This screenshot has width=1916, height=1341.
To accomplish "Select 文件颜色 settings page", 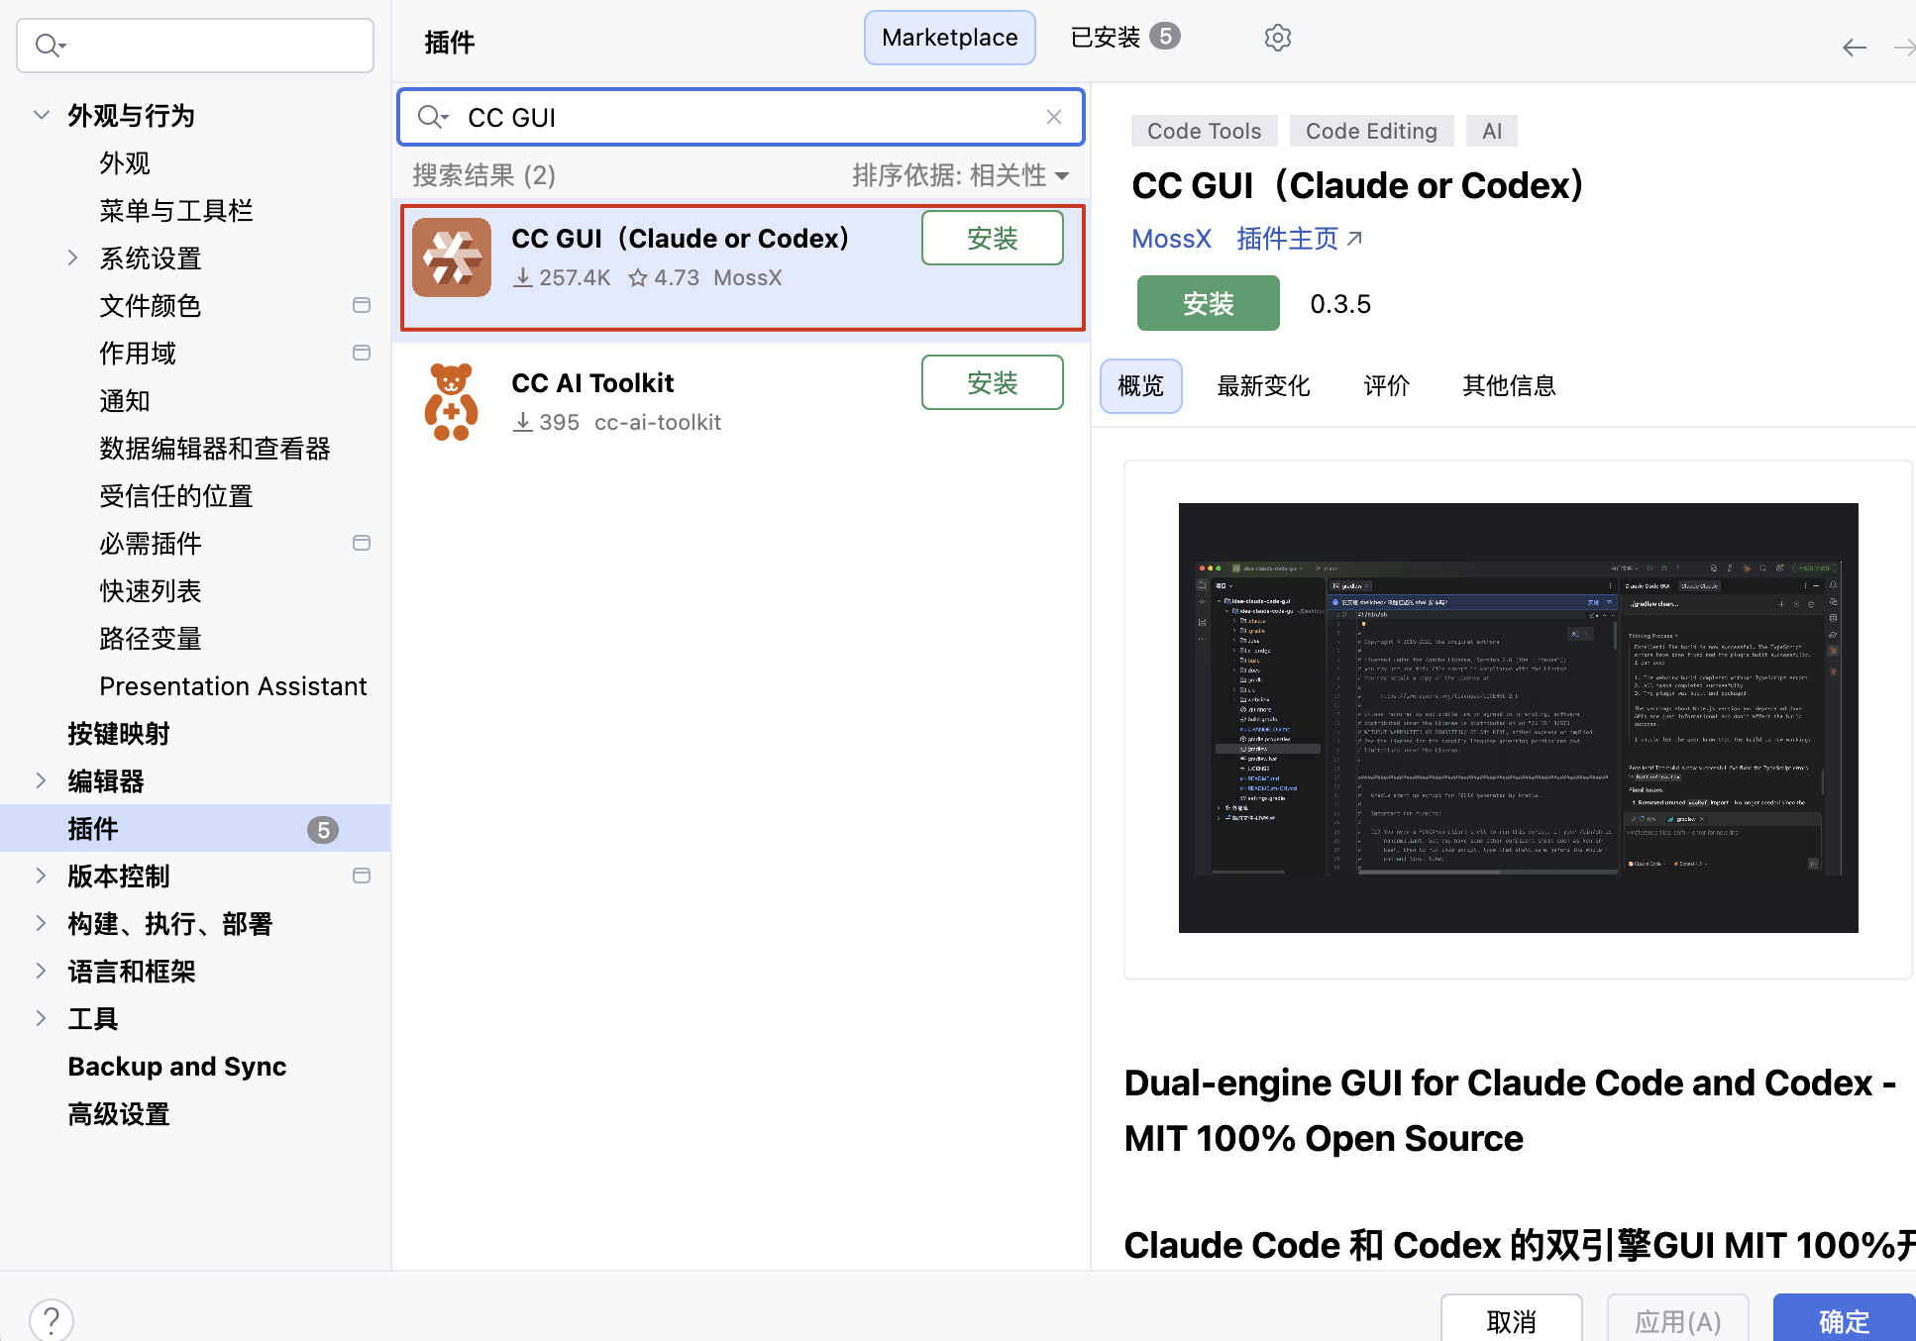I will tap(151, 305).
